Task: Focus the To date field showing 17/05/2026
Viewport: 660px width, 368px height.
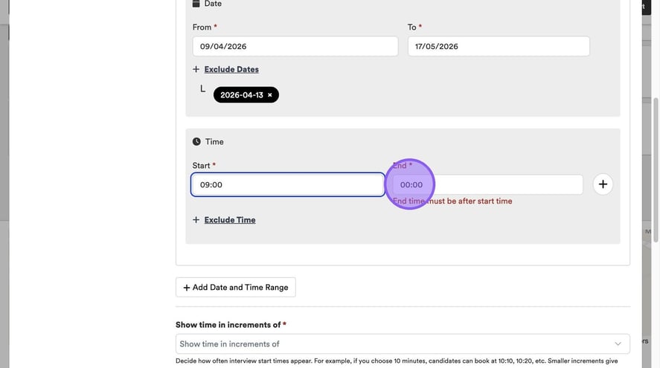Action: click(498, 46)
